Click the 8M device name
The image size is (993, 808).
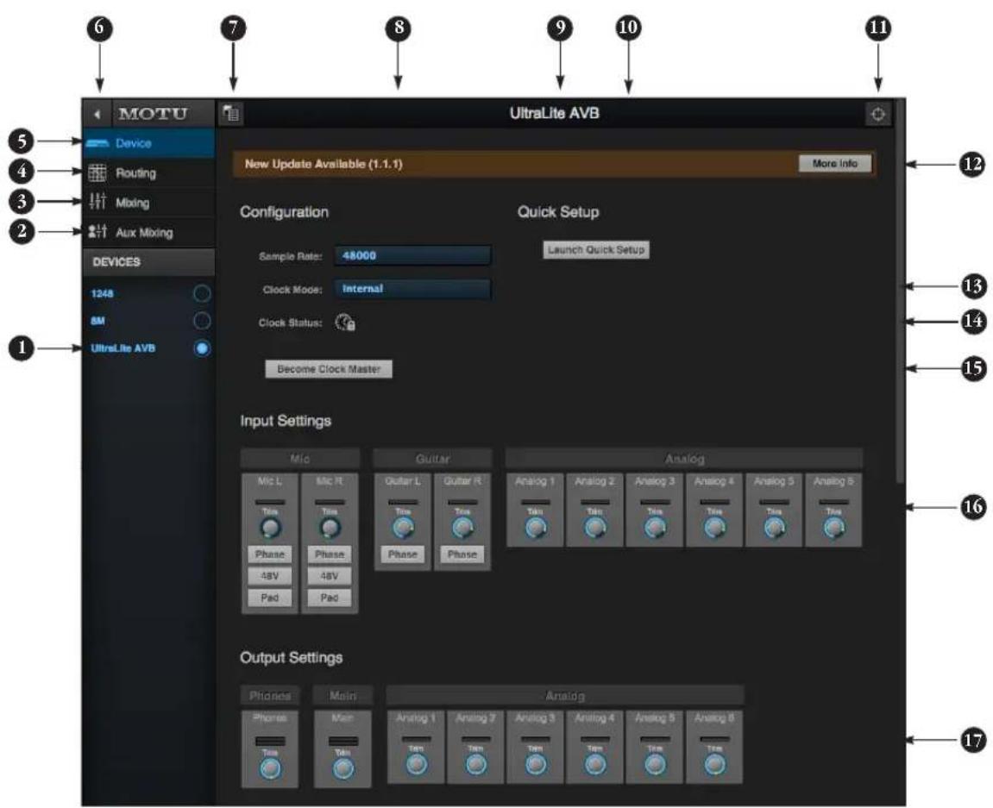[x=97, y=321]
